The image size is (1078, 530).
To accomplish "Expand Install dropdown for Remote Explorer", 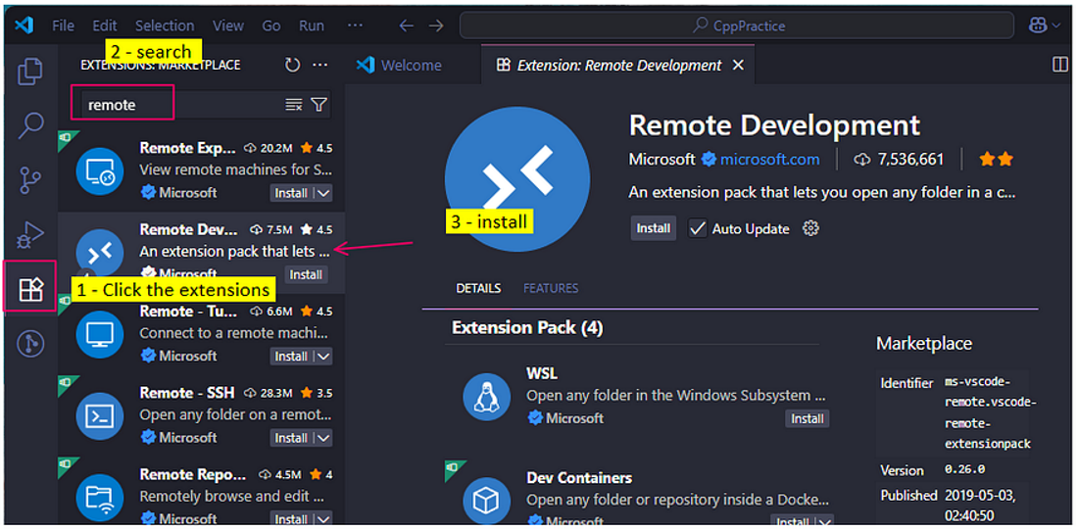I will [323, 193].
